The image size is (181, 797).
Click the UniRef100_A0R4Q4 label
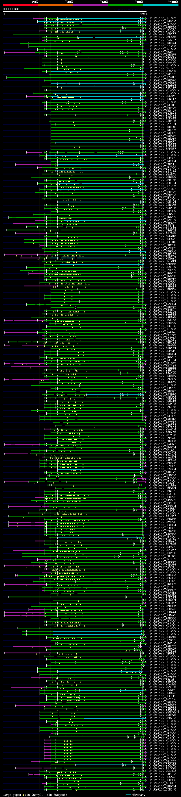click(162, 202)
